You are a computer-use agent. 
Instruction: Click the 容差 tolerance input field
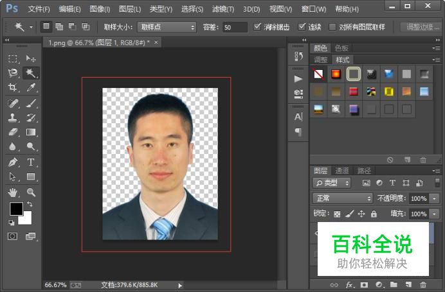234,27
